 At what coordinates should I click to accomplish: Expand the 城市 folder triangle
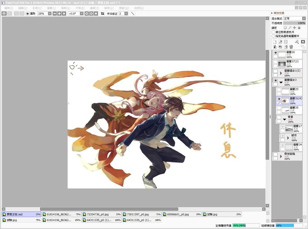288,138
